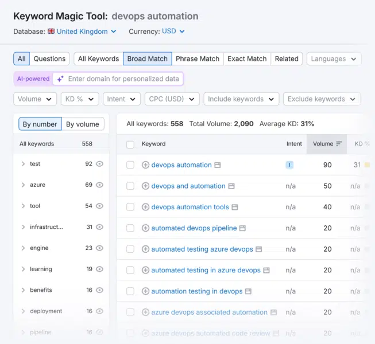Toggle visibility of the benefits group

[x=99, y=290]
